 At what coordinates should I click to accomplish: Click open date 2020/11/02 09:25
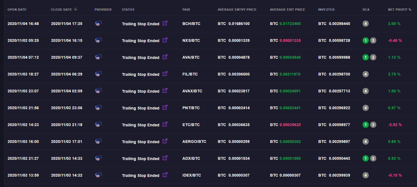23,41
